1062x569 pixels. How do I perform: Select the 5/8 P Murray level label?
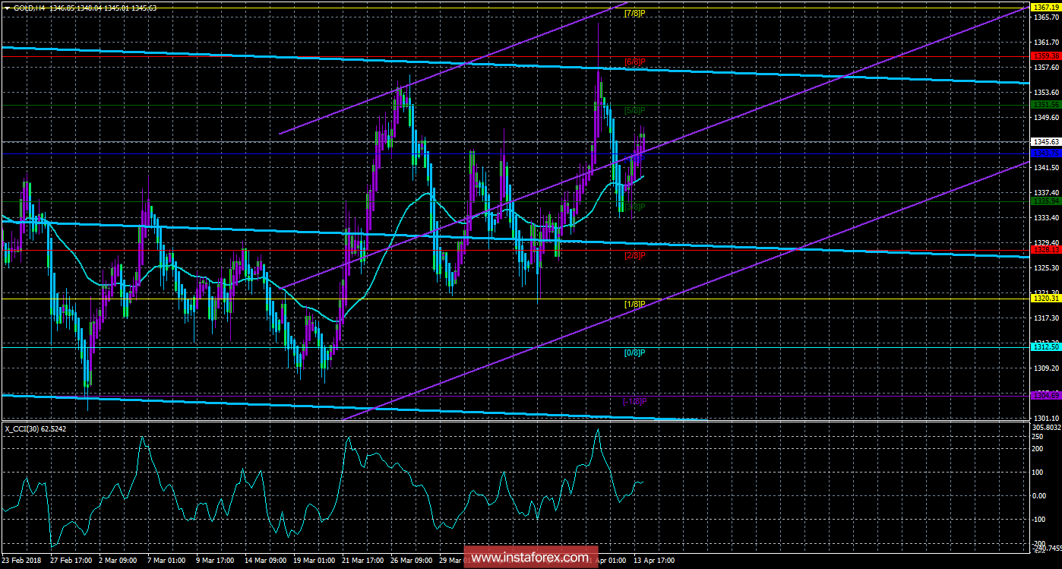pyautogui.click(x=634, y=110)
